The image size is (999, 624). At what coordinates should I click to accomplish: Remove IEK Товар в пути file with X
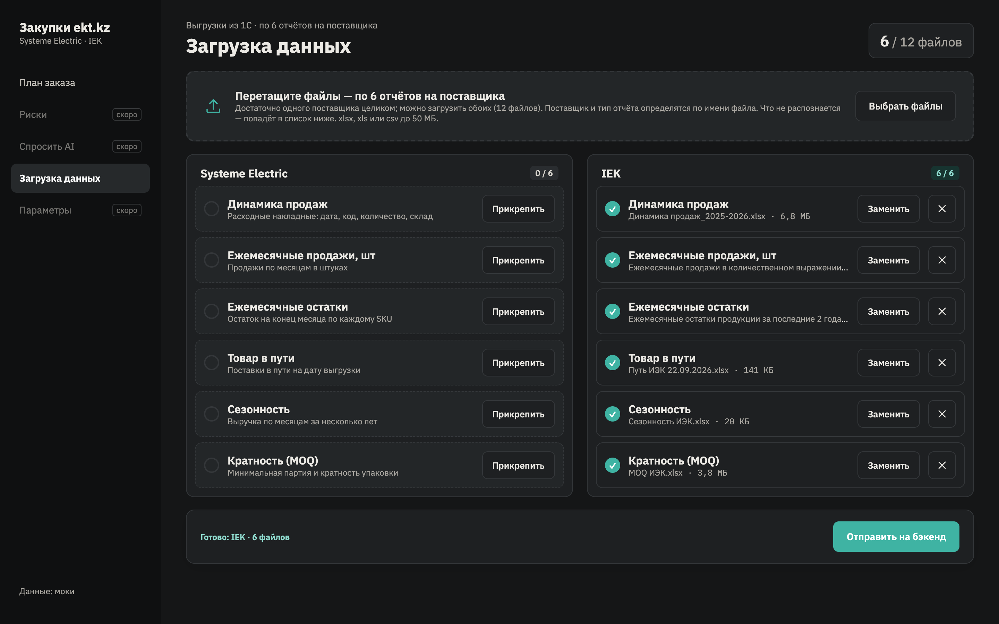coord(942,363)
